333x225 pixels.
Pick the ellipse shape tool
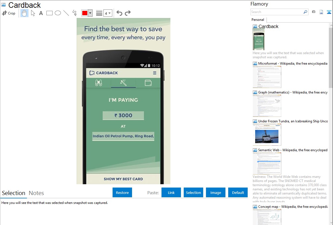(58, 13)
